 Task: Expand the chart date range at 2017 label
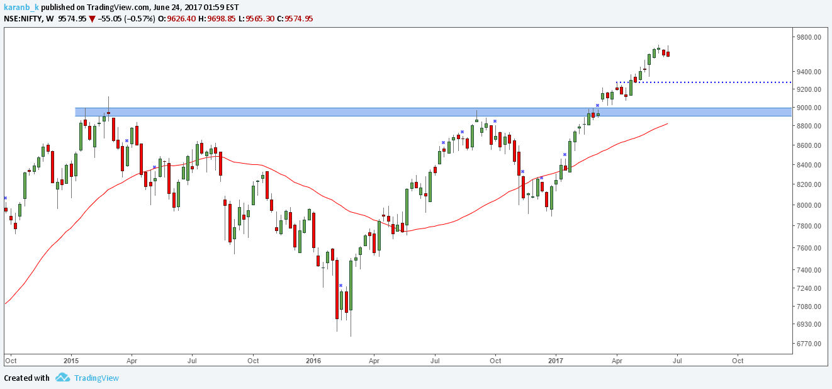[556, 361]
